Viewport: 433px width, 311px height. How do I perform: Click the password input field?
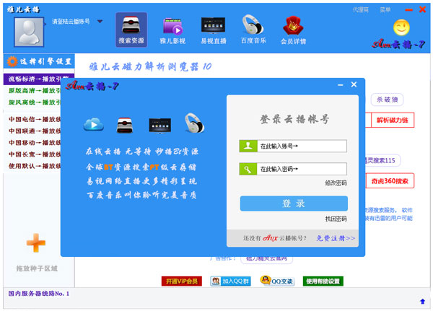pos(302,170)
